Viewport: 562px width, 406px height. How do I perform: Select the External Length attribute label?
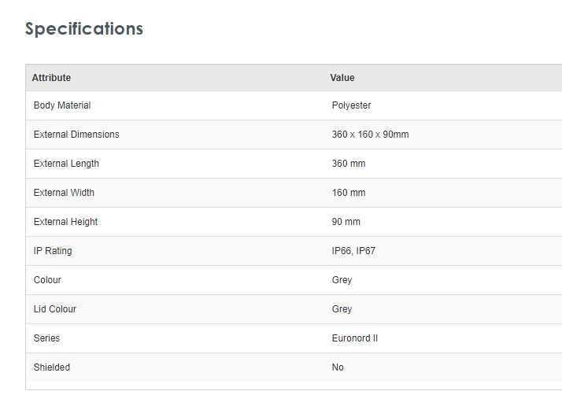pyautogui.click(x=66, y=164)
